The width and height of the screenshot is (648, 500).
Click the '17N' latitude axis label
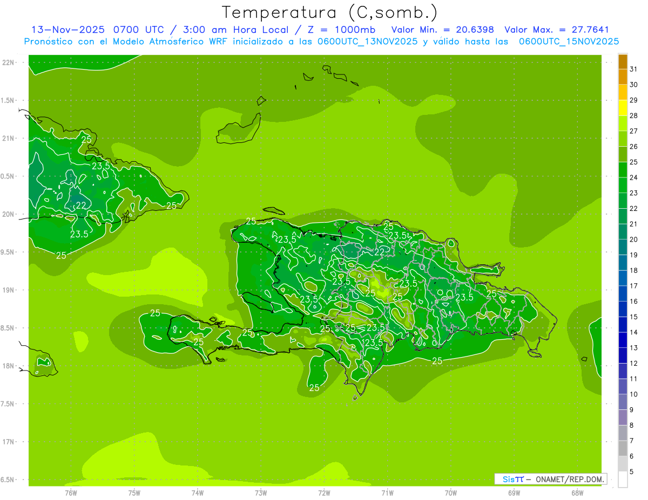(9, 442)
